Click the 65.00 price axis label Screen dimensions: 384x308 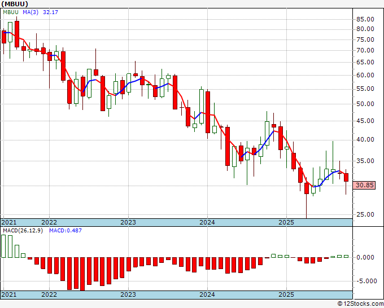point(365,62)
